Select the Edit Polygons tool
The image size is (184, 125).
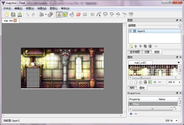(99, 14)
